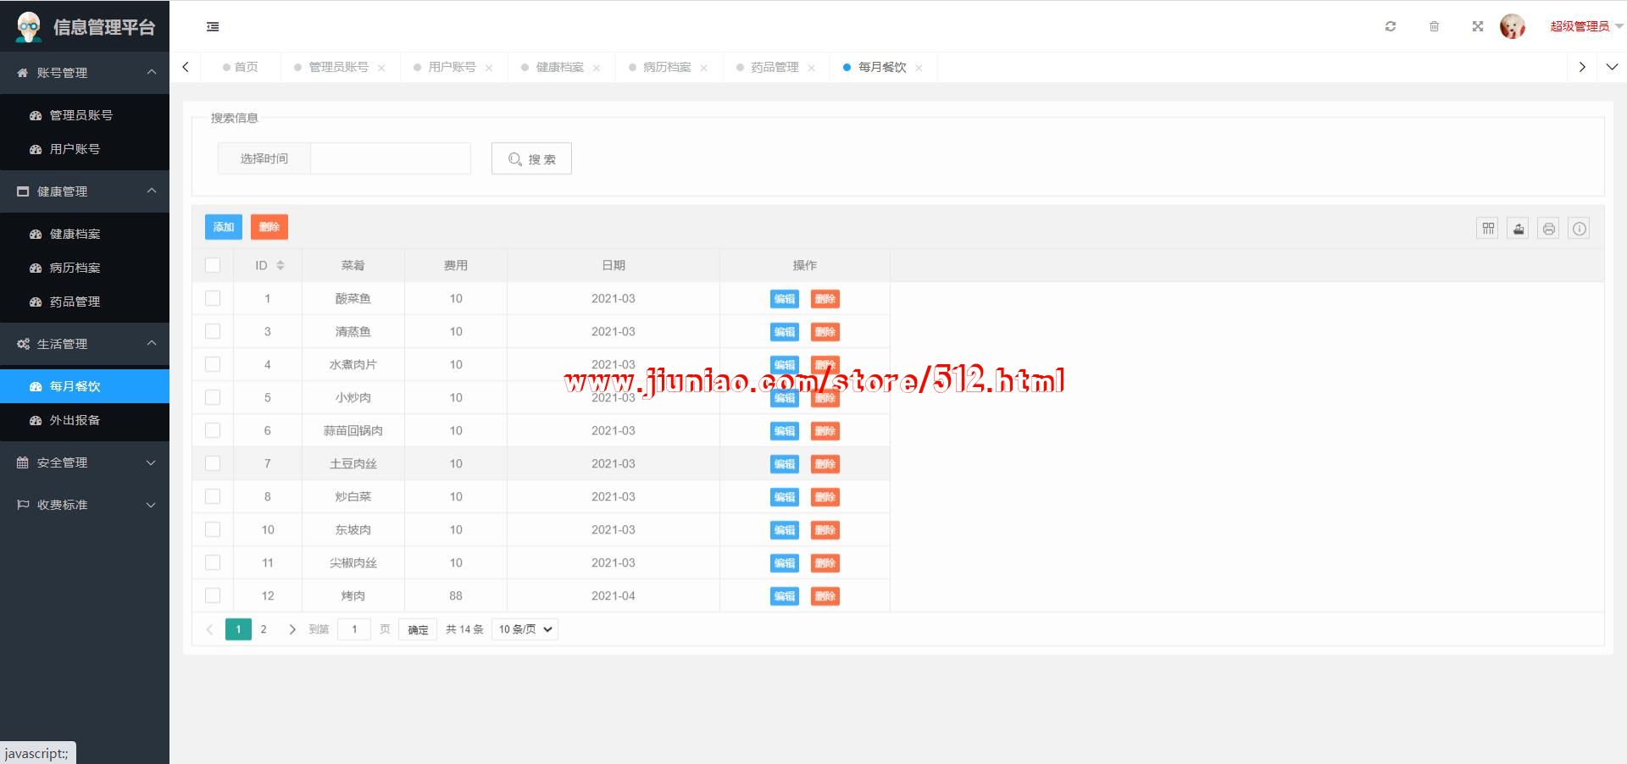Click the orange 删除 batch delete button

[269, 227]
